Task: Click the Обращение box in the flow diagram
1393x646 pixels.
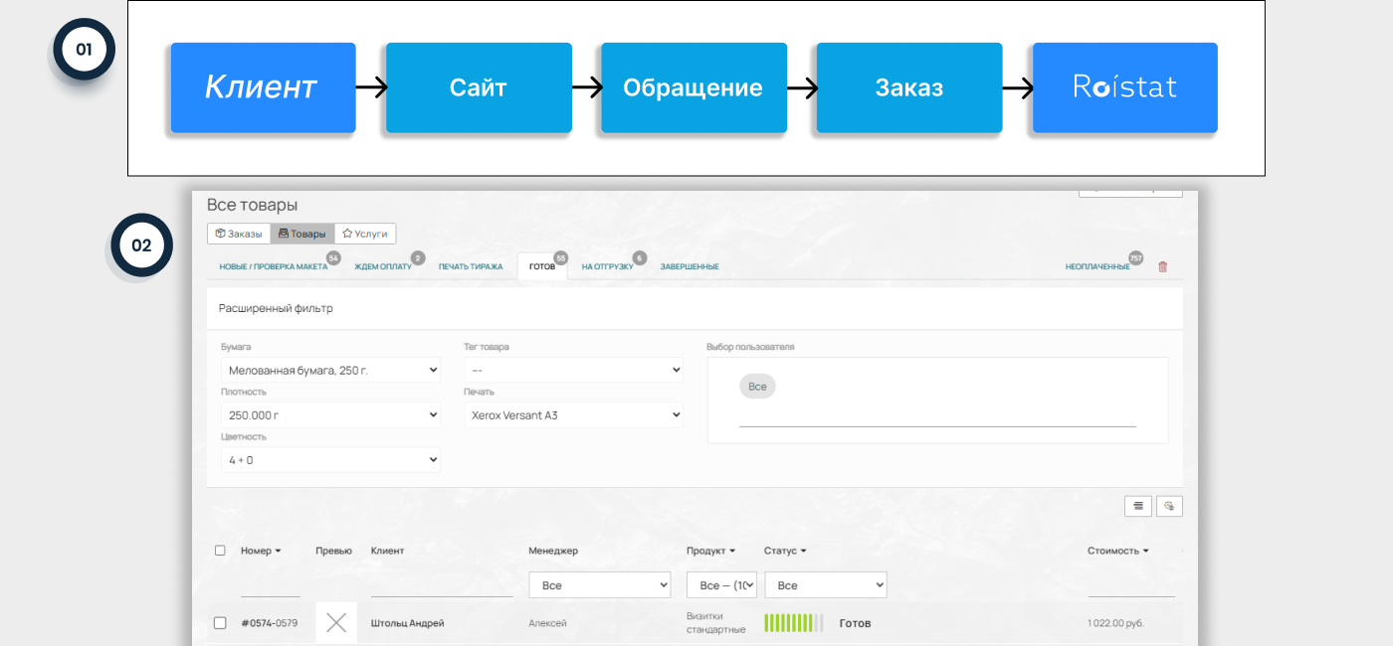Action: coord(694,87)
